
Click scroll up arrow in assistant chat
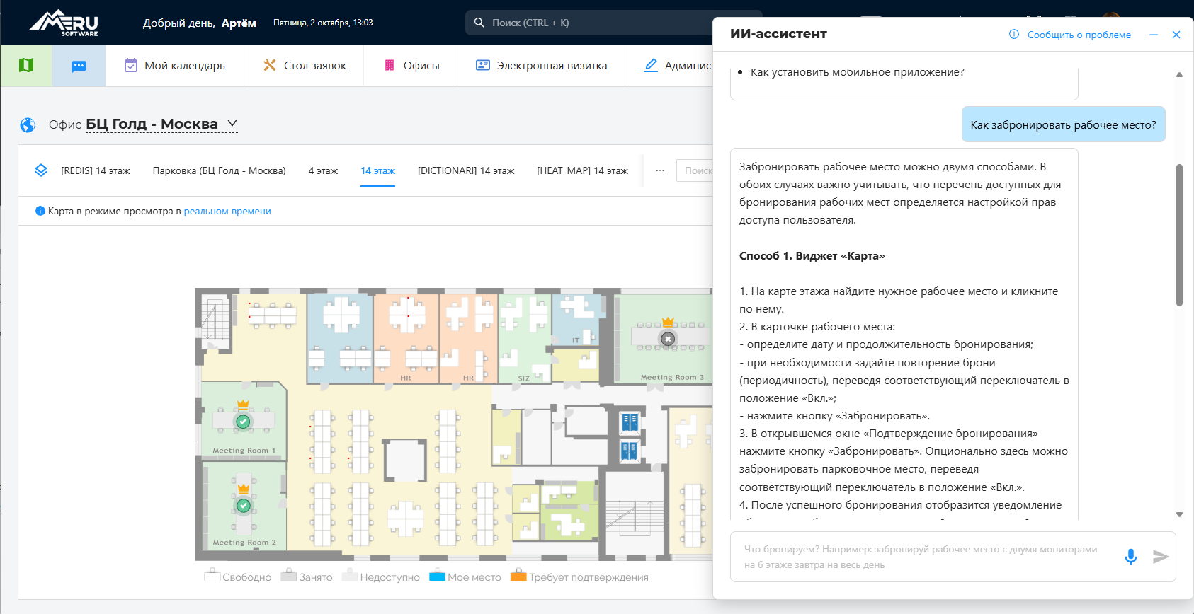(1179, 74)
